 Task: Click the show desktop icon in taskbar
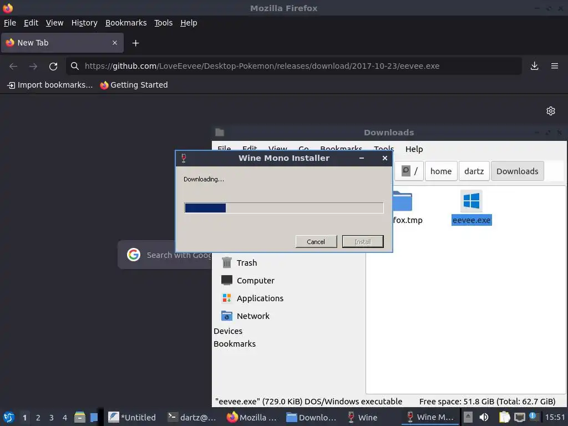click(x=94, y=417)
